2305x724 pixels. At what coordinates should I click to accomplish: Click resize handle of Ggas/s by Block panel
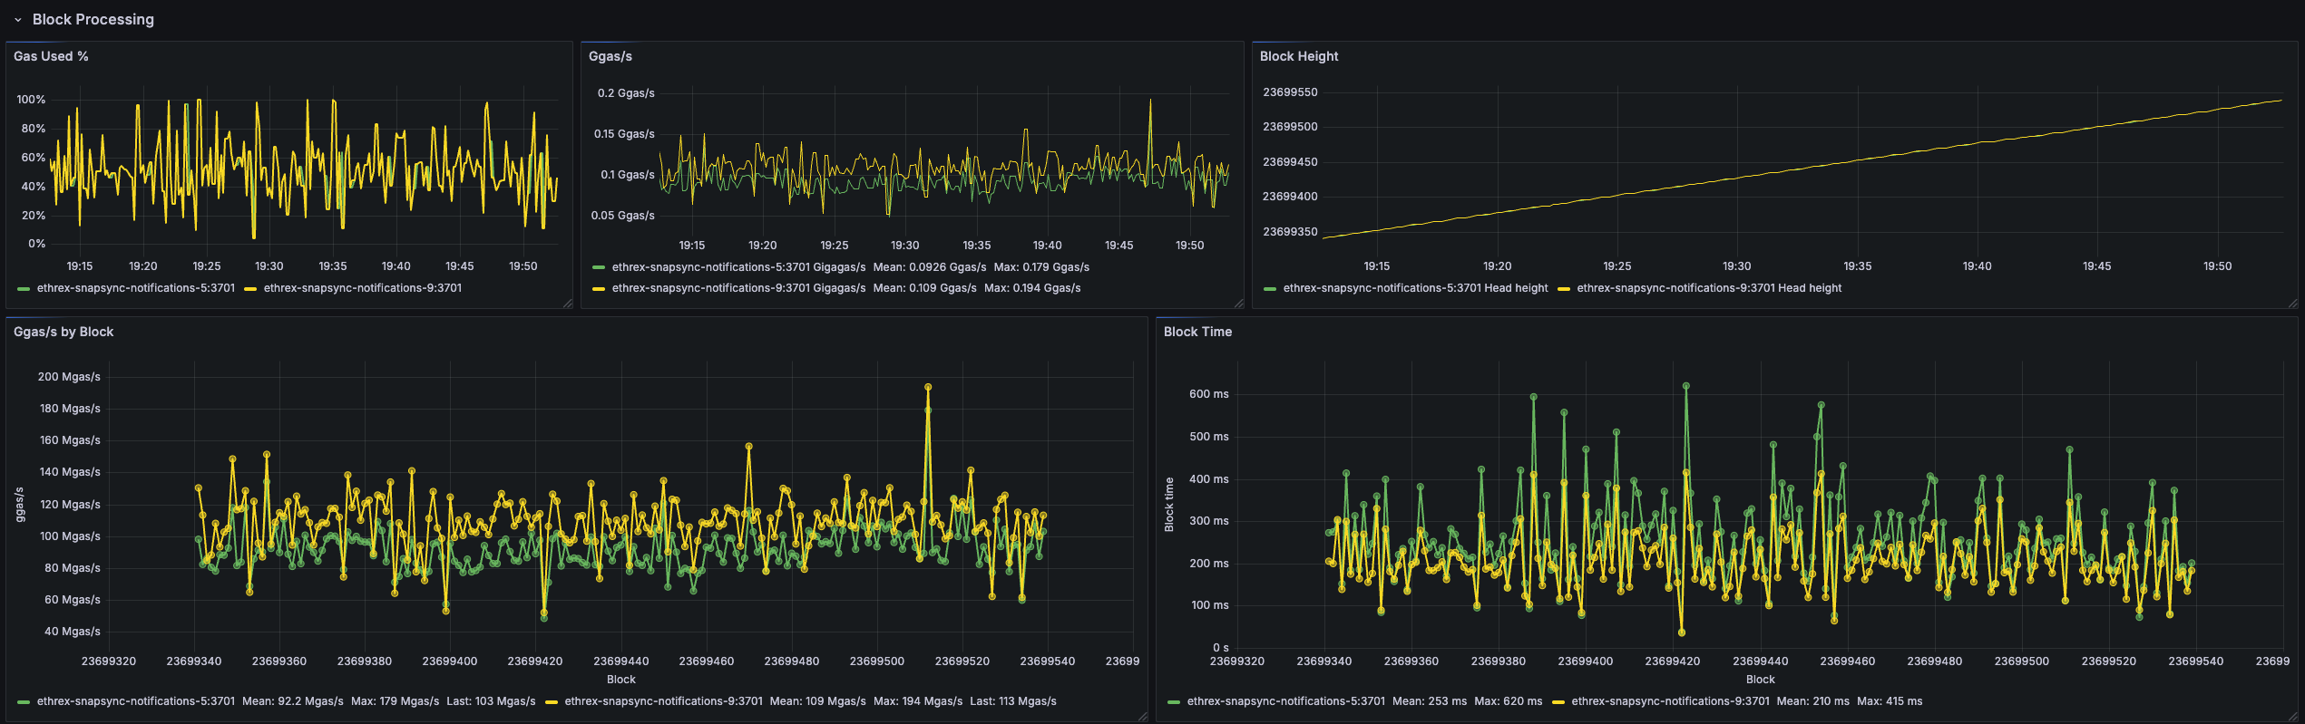click(1142, 717)
